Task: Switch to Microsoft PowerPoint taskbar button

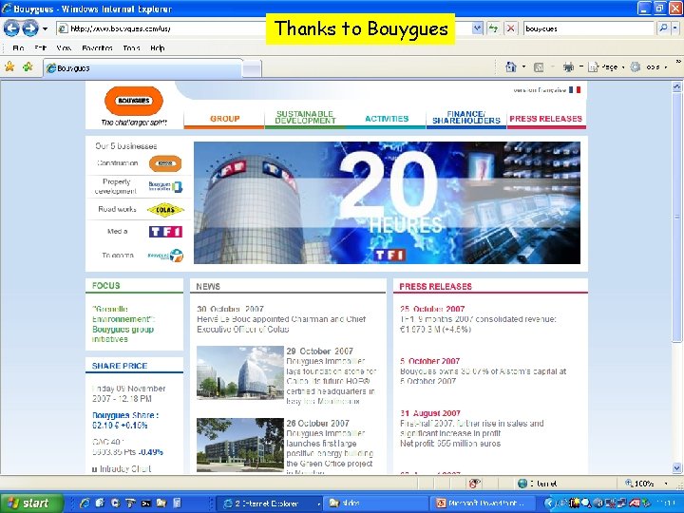Action: pos(484,503)
